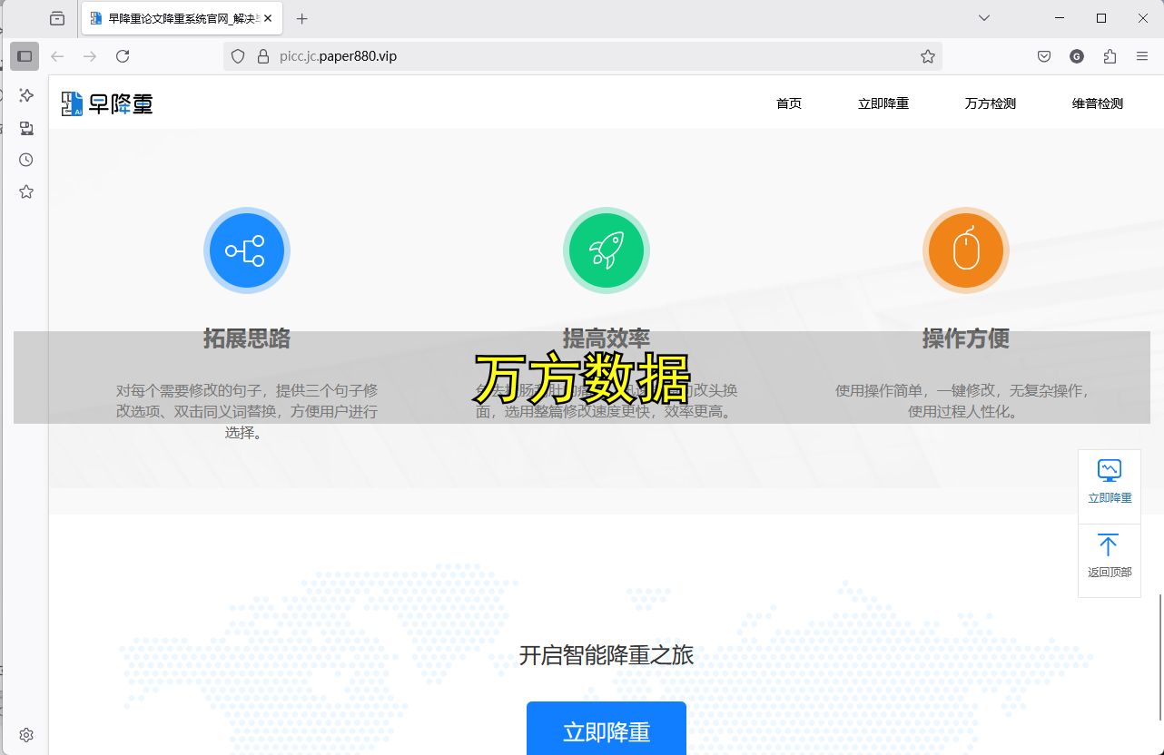
Task: Open the 首页 nav item
Action: coord(789,103)
